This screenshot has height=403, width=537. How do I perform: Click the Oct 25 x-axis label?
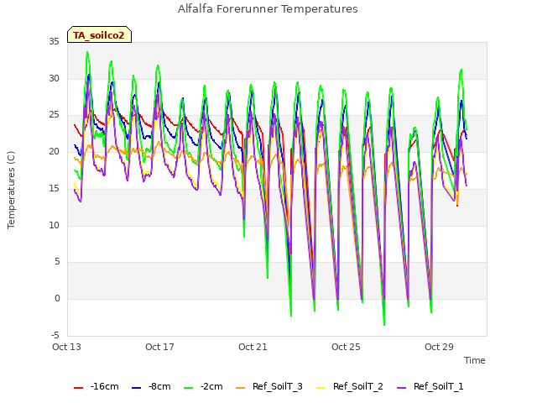click(346, 347)
